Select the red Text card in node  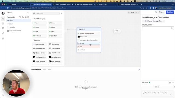click(x=89, y=47)
